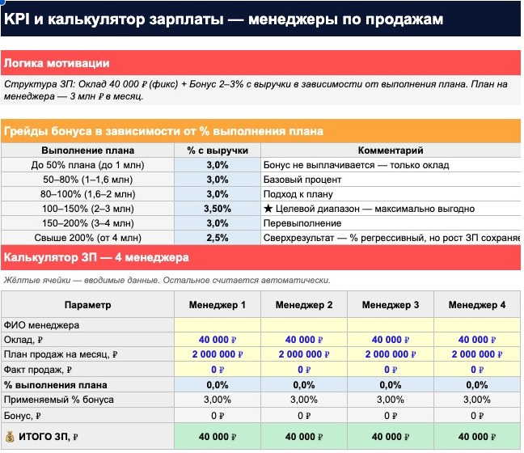Click the 3,0% cell for 50–80% row
Screen dimensions: 524x453
218,180
